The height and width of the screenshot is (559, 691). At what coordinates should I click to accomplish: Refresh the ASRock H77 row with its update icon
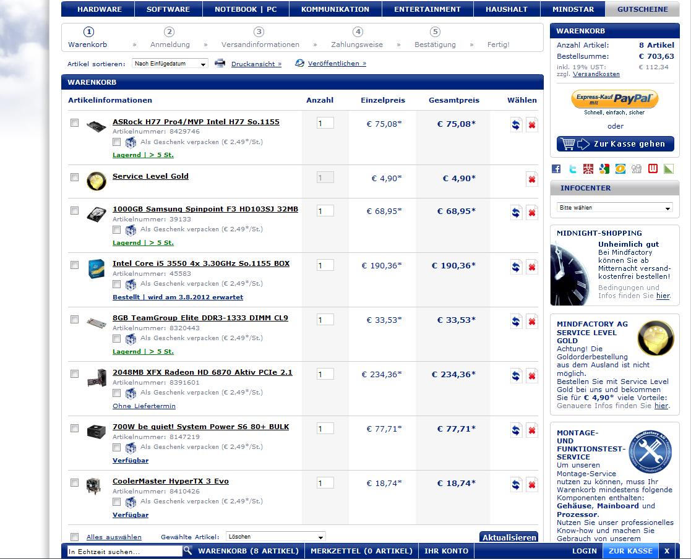[516, 125]
